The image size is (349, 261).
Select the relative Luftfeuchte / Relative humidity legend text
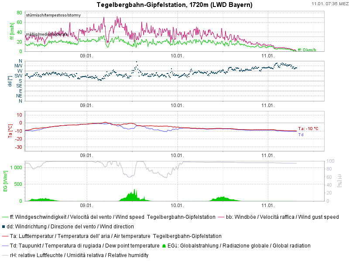[x=79, y=255]
